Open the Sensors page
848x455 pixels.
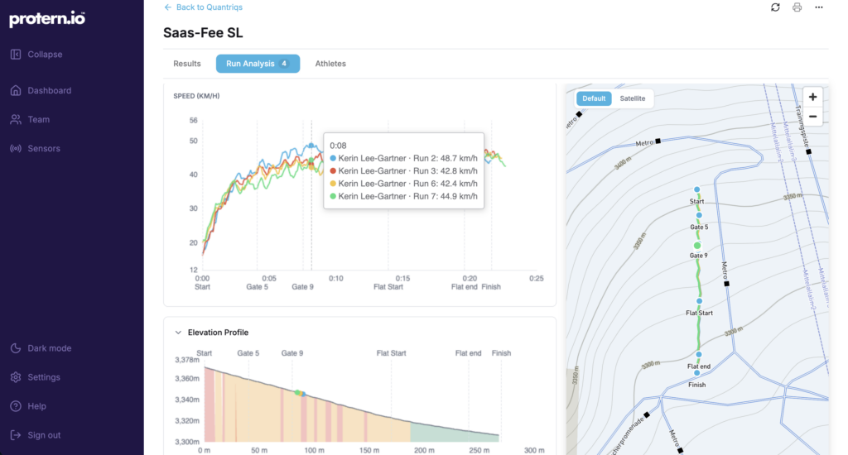pyautogui.click(x=44, y=148)
